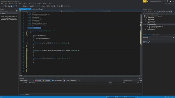Click the Description column header in Error List
Screen dimensions: 175x98
tap(32, 83)
